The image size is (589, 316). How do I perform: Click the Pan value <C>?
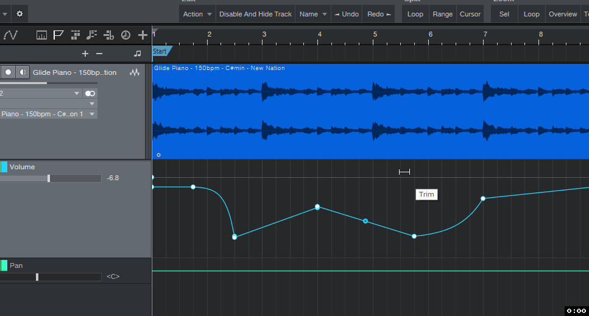click(x=113, y=276)
